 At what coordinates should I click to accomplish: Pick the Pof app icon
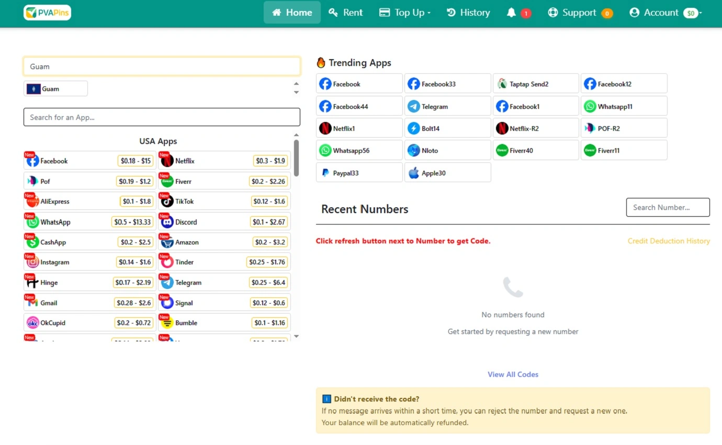click(33, 181)
